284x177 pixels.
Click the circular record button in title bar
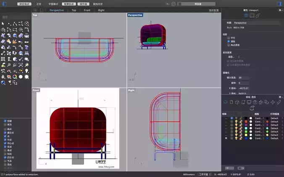pos(174,4)
